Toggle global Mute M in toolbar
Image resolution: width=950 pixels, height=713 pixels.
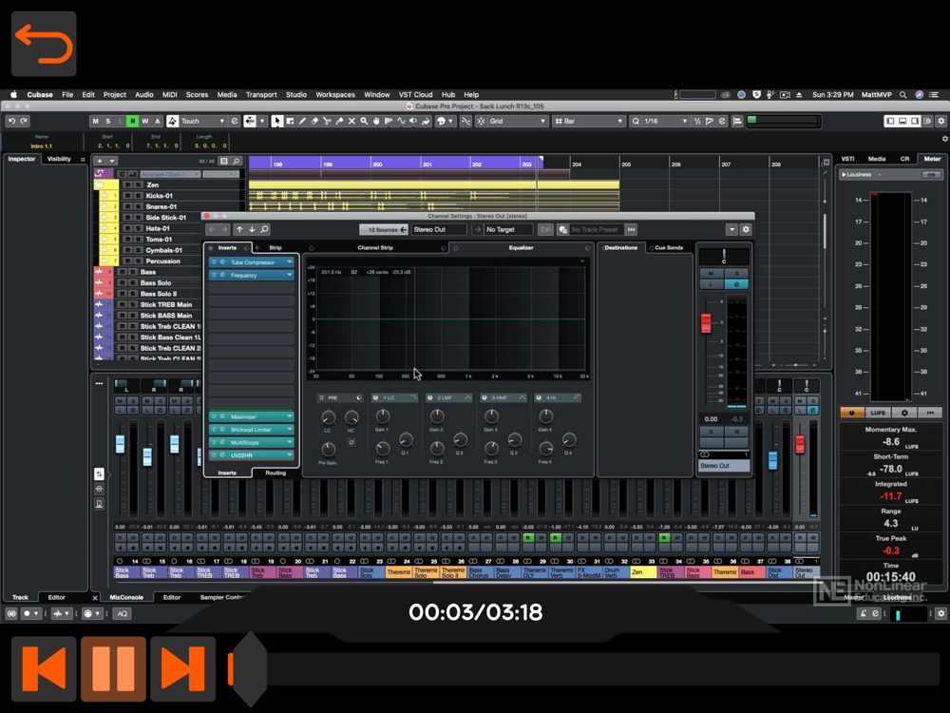coord(95,122)
